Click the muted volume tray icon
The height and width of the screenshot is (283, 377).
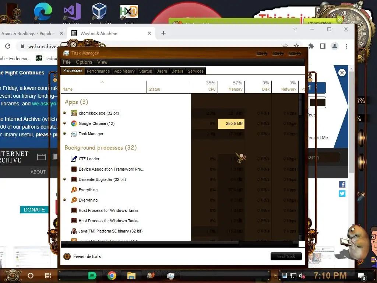(x=302, y=276)
